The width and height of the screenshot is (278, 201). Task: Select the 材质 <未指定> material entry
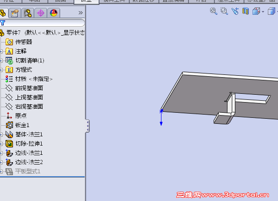pos(29,79)
